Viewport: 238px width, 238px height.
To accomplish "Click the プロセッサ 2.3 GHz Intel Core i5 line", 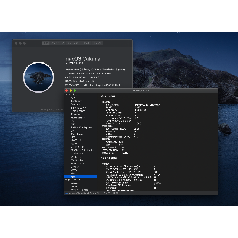I will click(x=88, y=74).
